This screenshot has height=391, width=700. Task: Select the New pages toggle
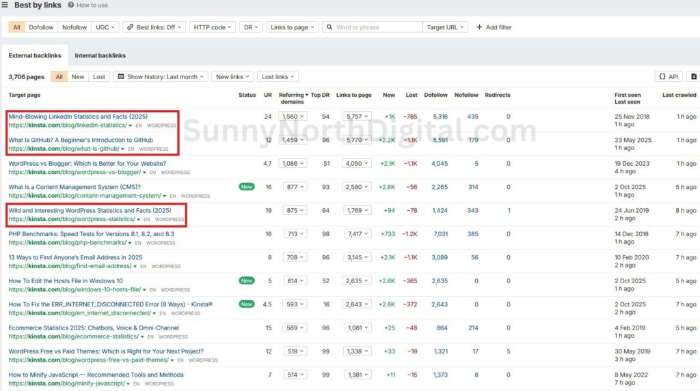(78, 76)
